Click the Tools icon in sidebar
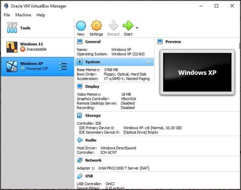This screenshot has width=241, height=190. click(x=12, y=28)
